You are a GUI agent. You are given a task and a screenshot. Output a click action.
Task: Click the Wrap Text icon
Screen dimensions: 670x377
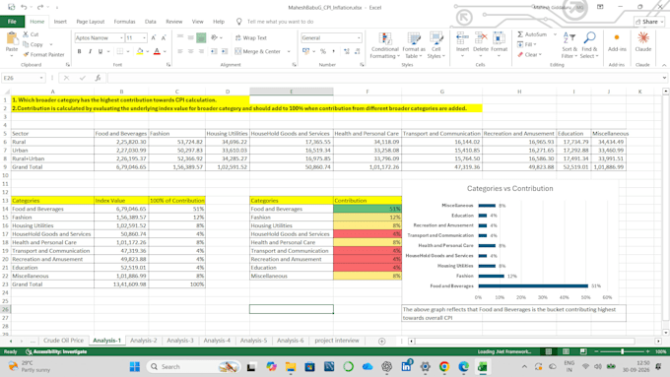(x=238, y=38)
